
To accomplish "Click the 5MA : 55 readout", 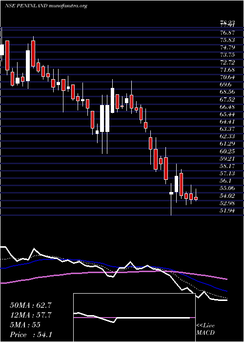I will coord(25,325).
